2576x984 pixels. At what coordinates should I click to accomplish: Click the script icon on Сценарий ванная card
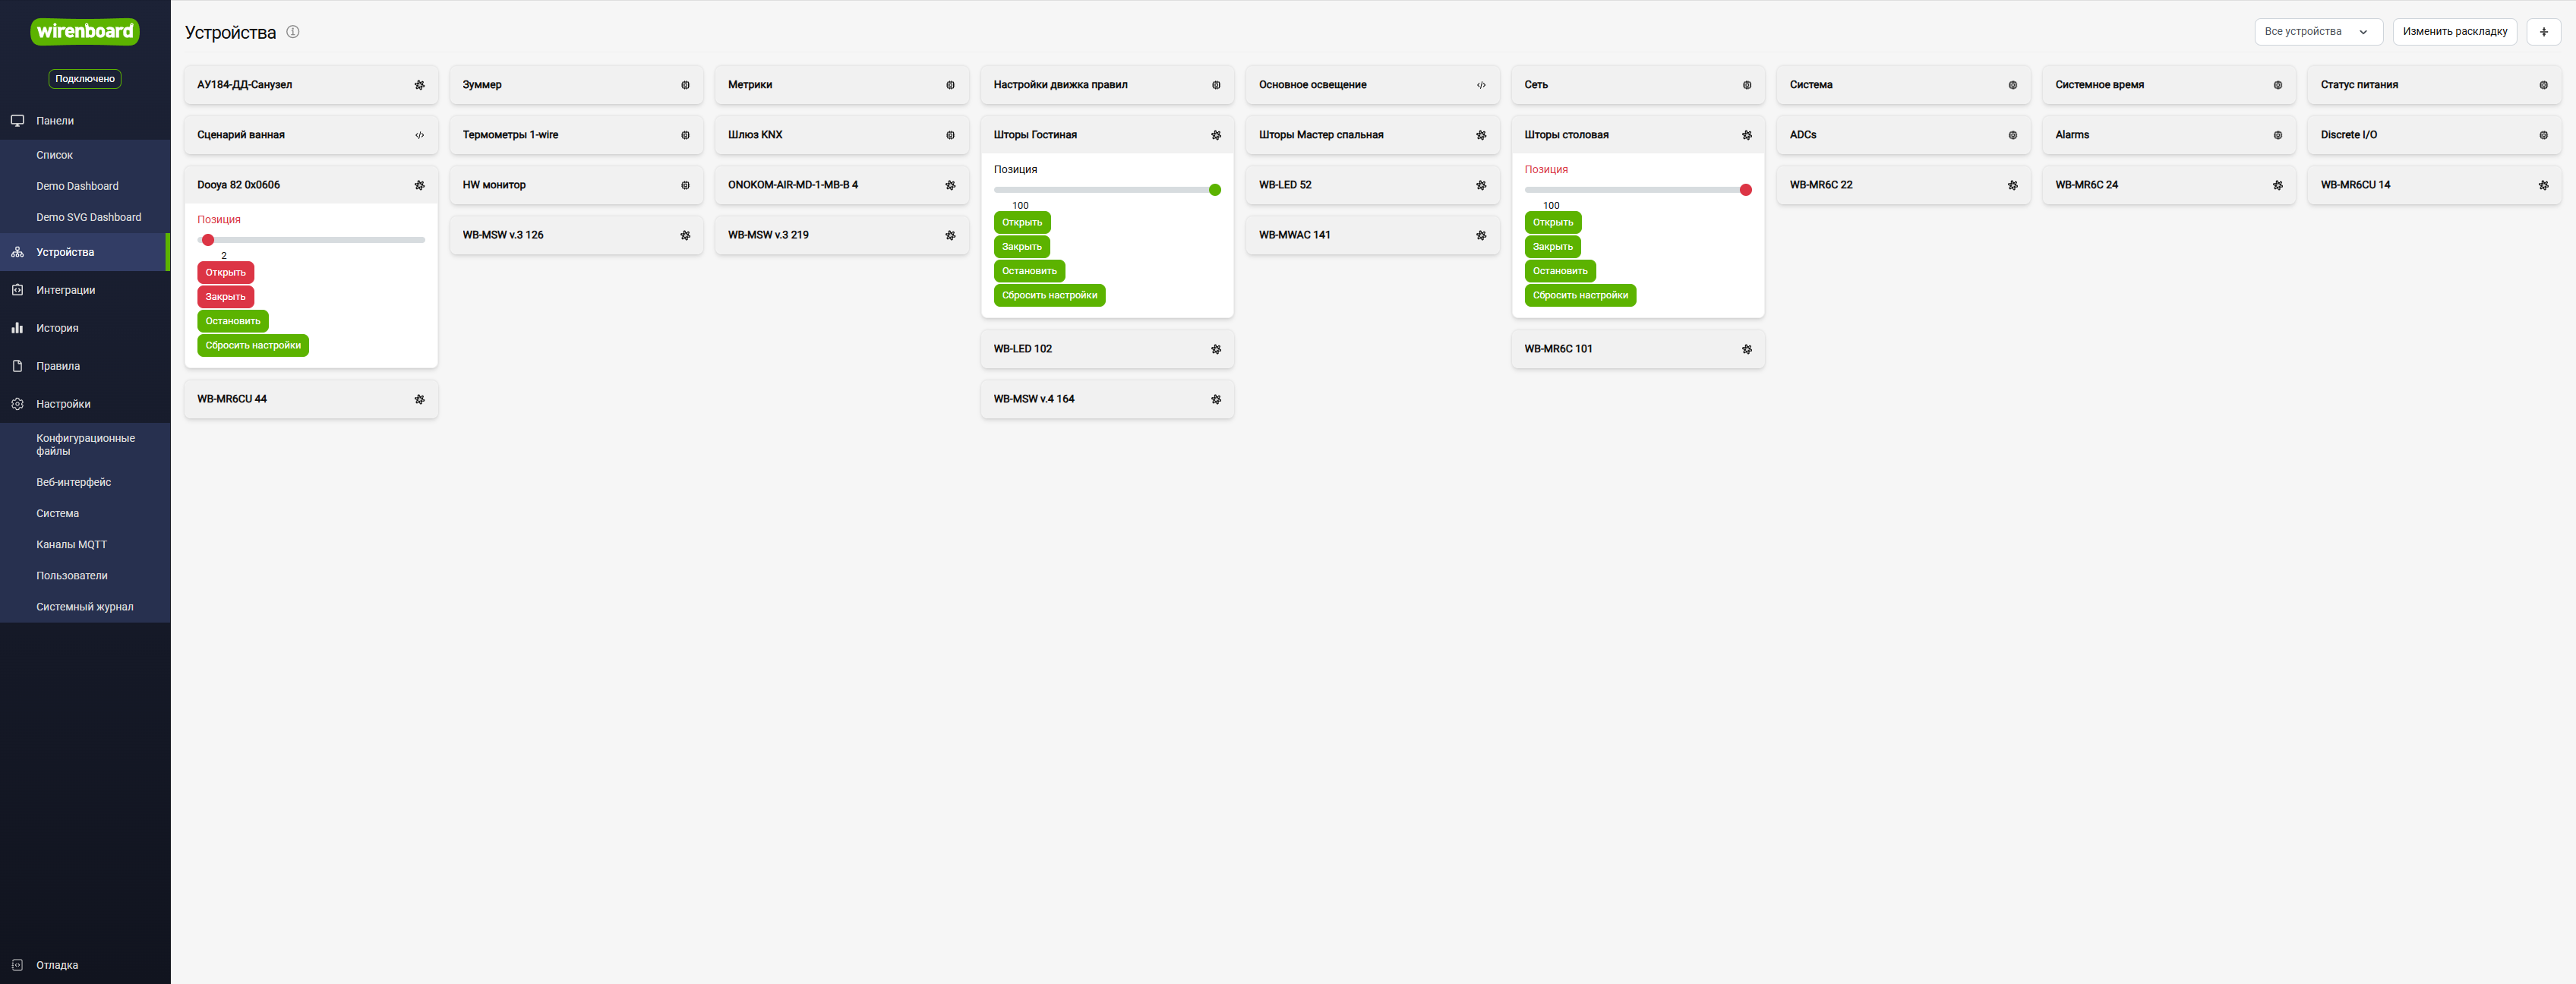(x=419, y=135)
